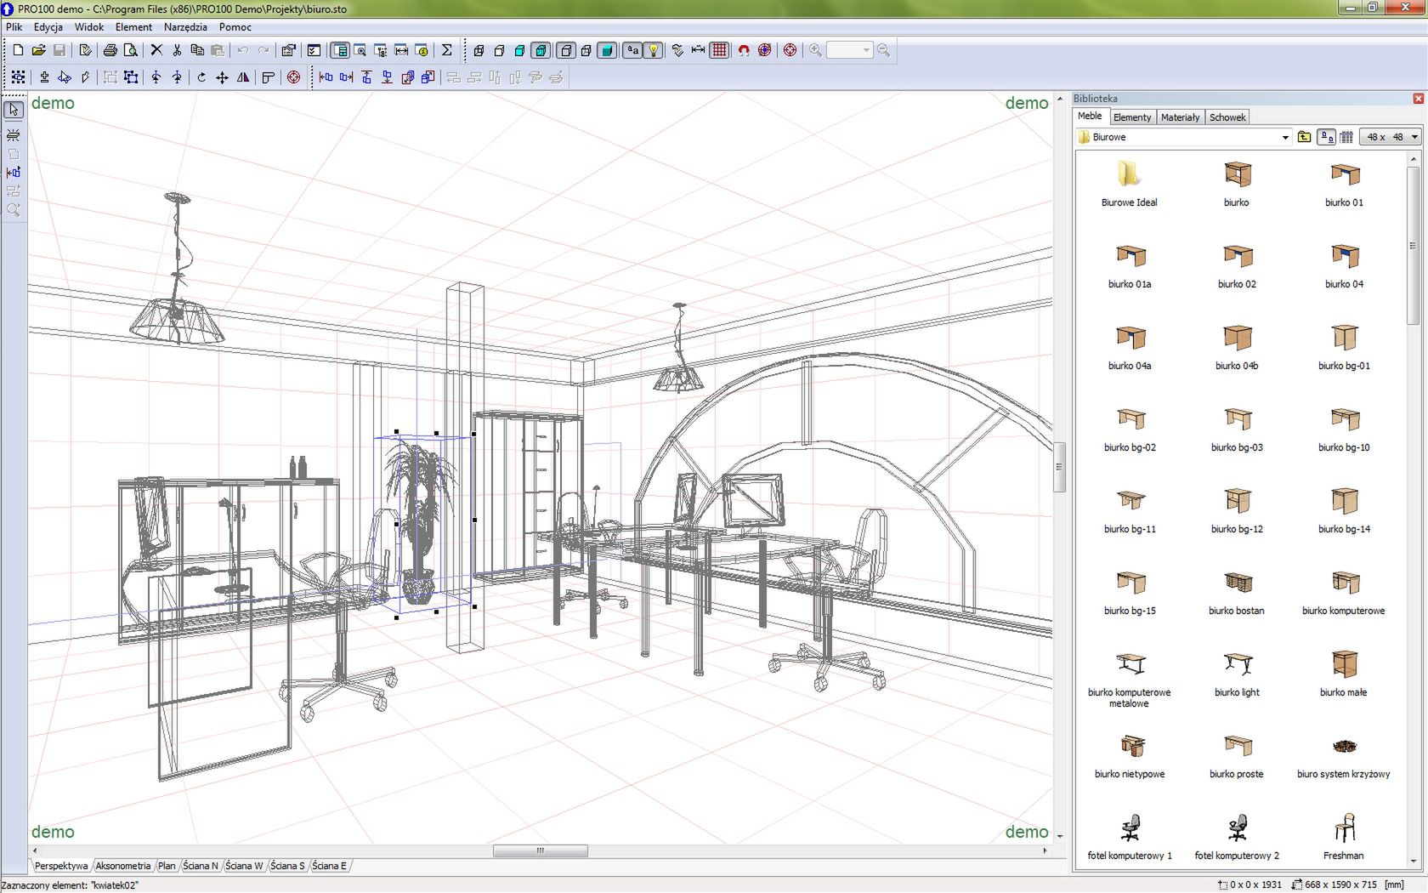Open the Plik menu
Screen dimensions: 1428x893
[14, 27]
